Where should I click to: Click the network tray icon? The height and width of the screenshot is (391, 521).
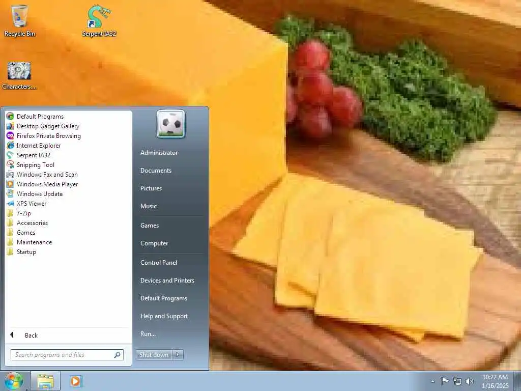point(457,381)
